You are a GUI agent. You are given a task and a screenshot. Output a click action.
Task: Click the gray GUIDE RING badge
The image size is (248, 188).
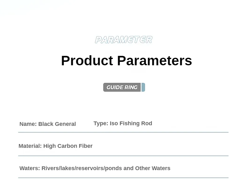tap(122, 87)
